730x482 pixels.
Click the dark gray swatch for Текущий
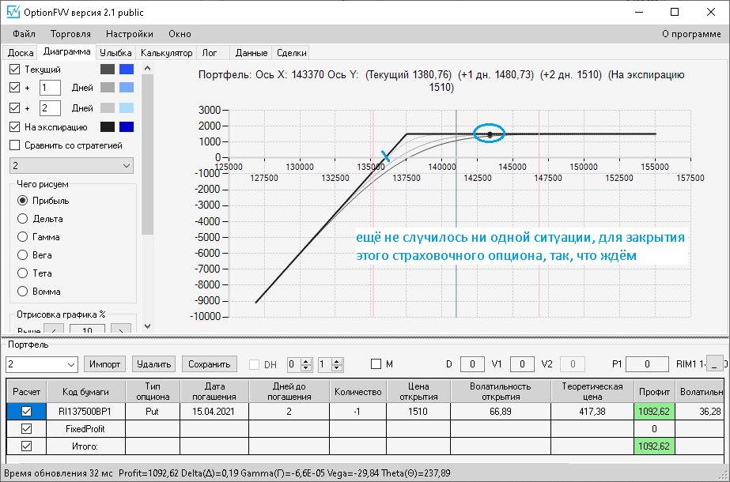pos(108,70)
